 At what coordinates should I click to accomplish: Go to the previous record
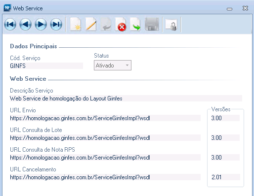pyautogui.click(x=26, y=24)
